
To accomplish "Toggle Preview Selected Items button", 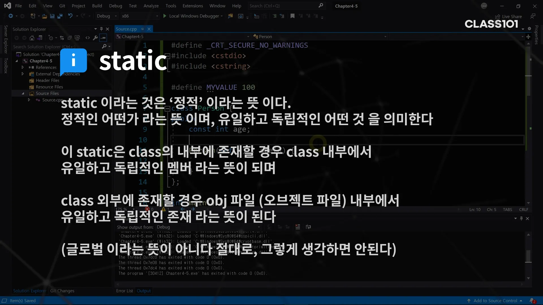I will (x=103, y=38).
